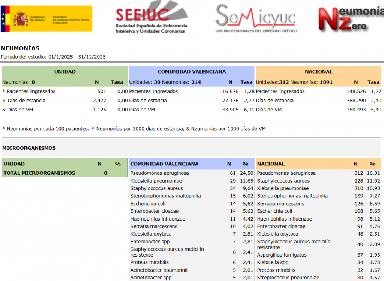Screen dimensions: 384x281
Task: Click the rate footnote text below tables
Action: click(x=134, y=129)
